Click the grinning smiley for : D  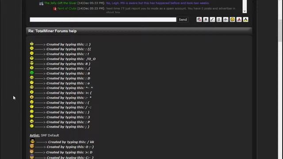tap(32, 78)
